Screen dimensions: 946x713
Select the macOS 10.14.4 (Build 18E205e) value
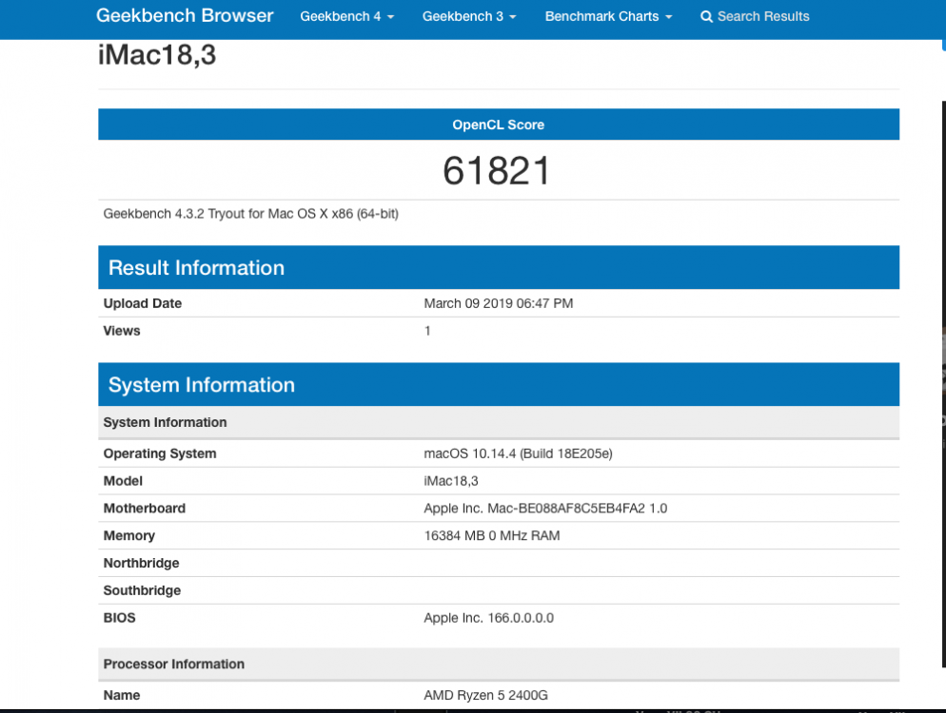(519, 453)
